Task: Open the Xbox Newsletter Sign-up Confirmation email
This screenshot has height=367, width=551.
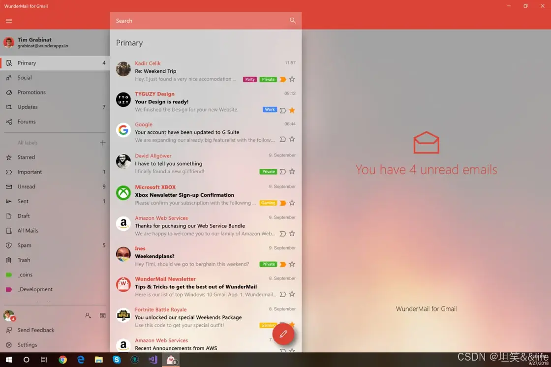Action: (x=206, y=195)
